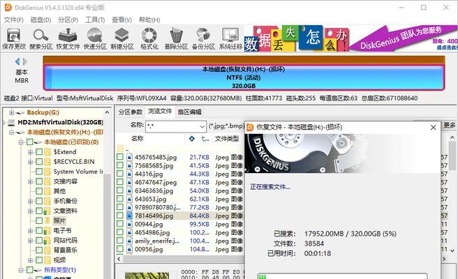Check the box for 44316.jpg
Image resolution: width=458 pixels, height=279 pixels.
tap(120, 174)
